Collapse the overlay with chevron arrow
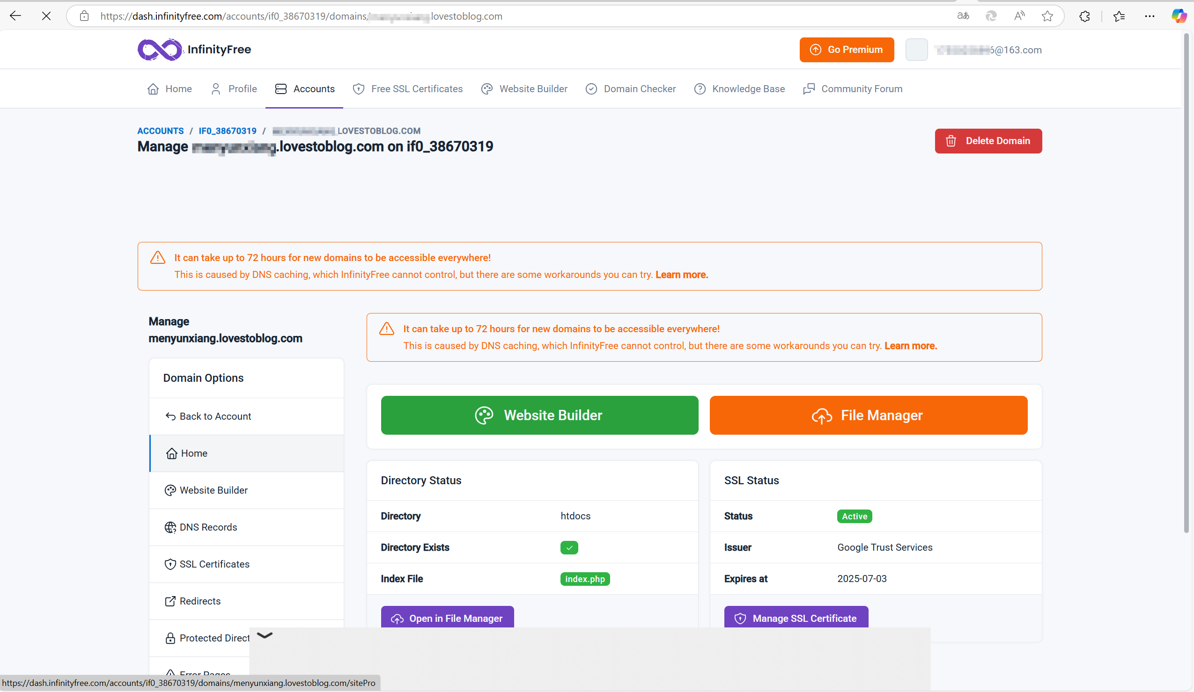This screenshot has height=692, width=1194. 265,635
